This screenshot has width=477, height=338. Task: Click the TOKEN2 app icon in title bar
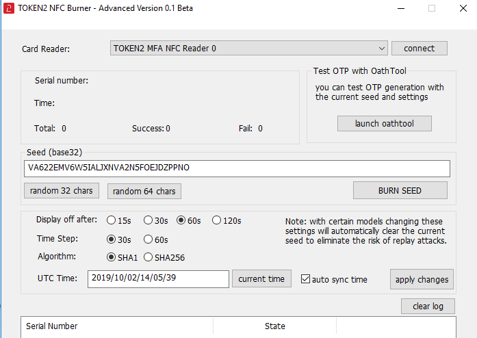point(10,8)
